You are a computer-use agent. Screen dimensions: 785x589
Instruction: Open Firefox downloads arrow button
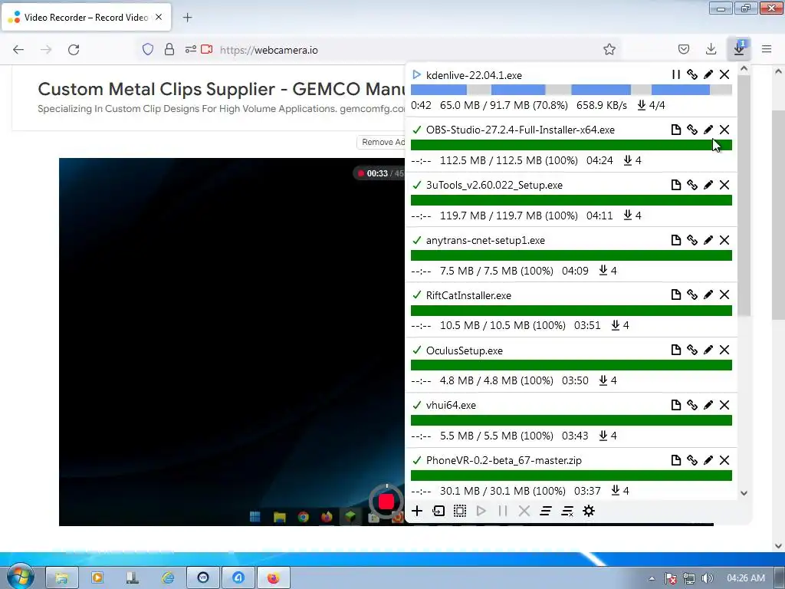coord(711,49)
